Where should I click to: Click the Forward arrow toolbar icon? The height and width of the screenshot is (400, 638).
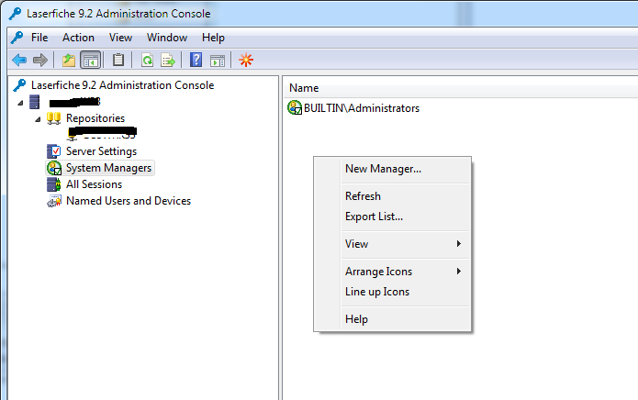click(39, 61)
